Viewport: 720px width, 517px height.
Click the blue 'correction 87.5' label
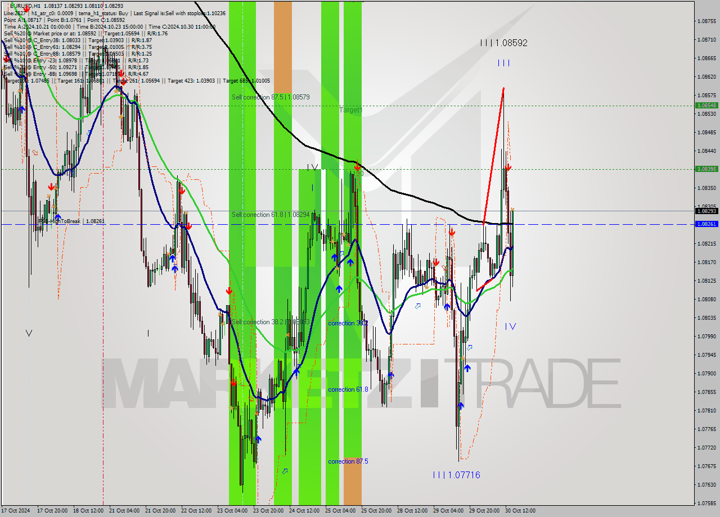click(348, 461)
